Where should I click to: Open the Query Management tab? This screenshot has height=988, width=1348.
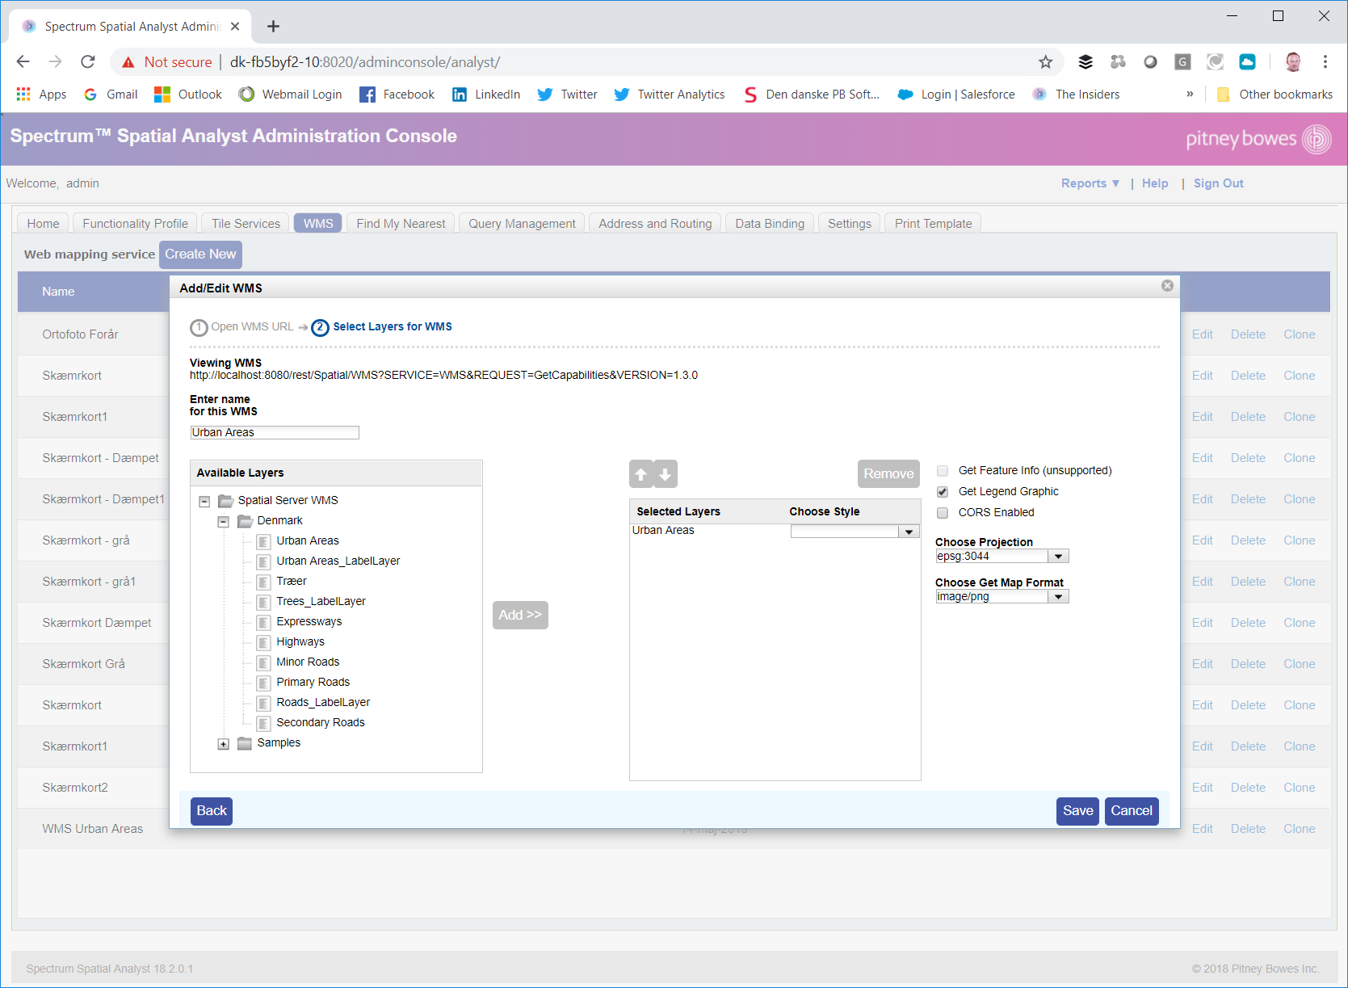coord(522,224)
